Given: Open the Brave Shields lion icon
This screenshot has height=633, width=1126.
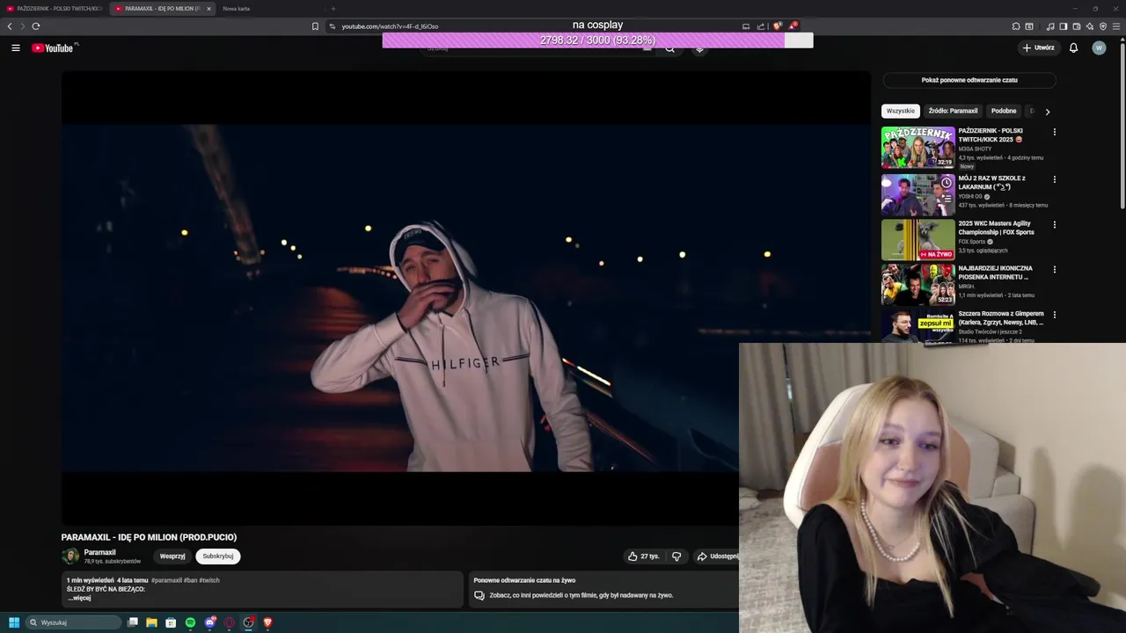Looking at the screenshot, I should tap(777, 26).
